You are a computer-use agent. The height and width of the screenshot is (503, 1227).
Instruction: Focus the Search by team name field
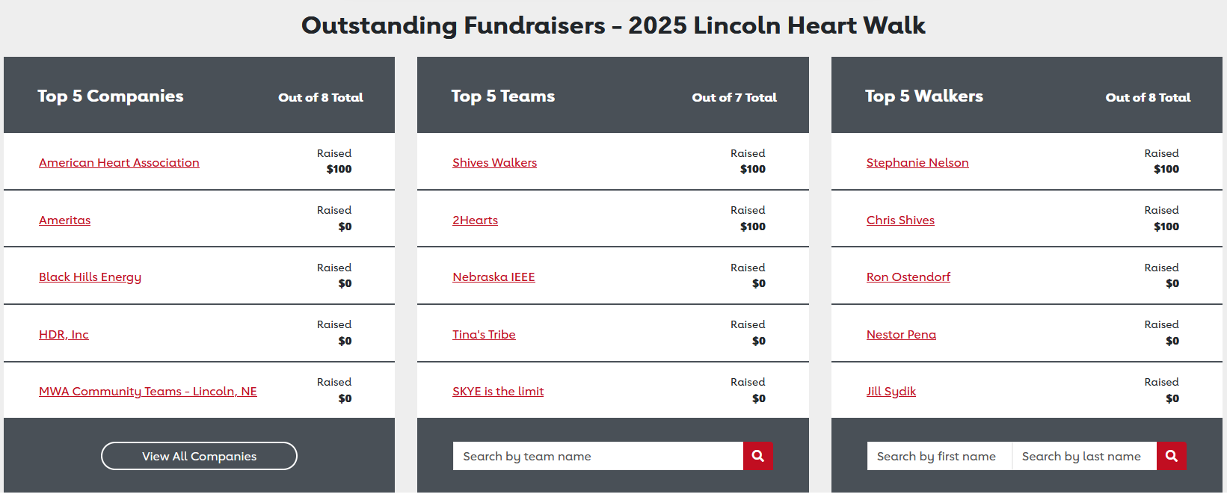[598, 456]
